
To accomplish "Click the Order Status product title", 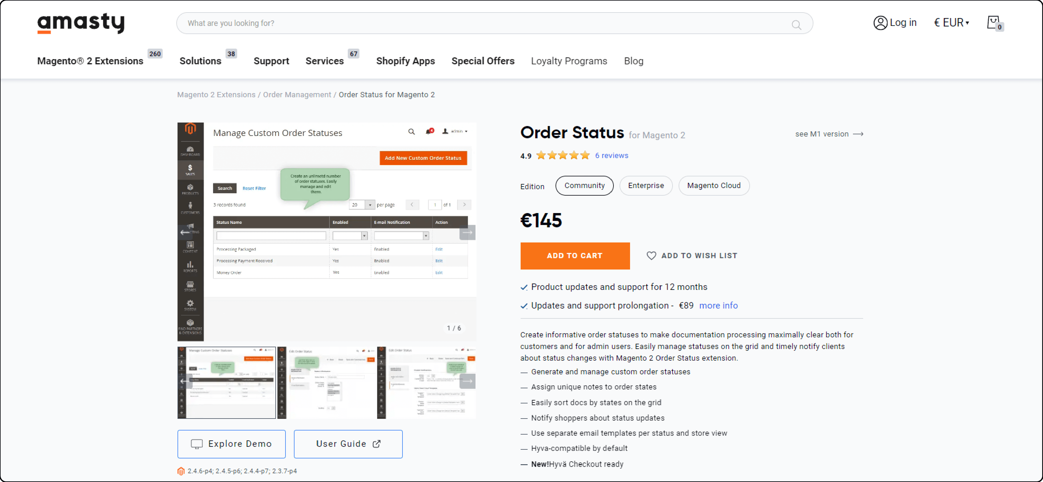I will point(572,133).
